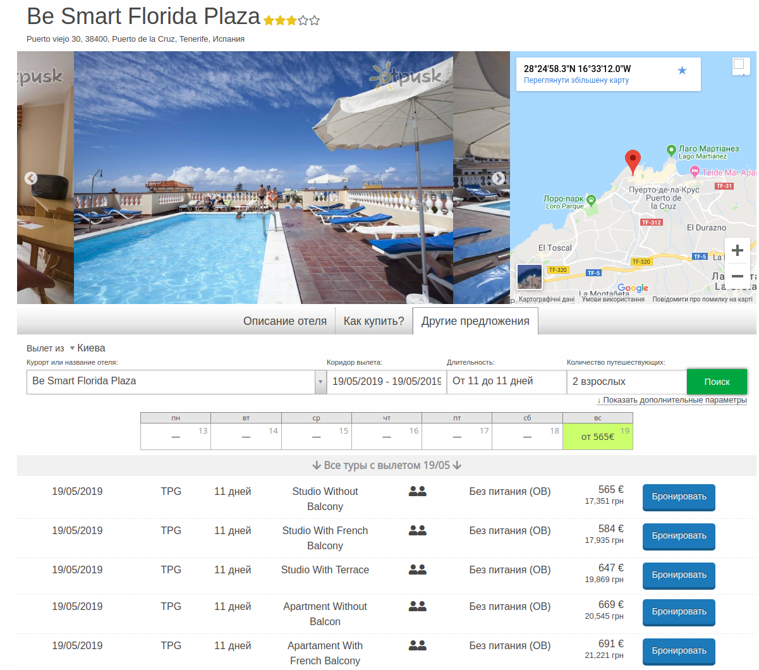Click guests icon in Studio Without Balcony row
Image resolution: width=759 pixels, height=670 pixels.
[x=417, y=491]
